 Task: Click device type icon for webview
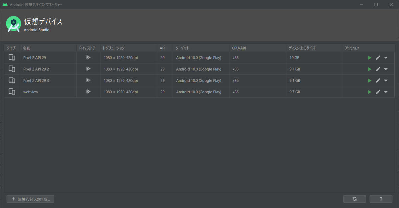pos(12,91)
